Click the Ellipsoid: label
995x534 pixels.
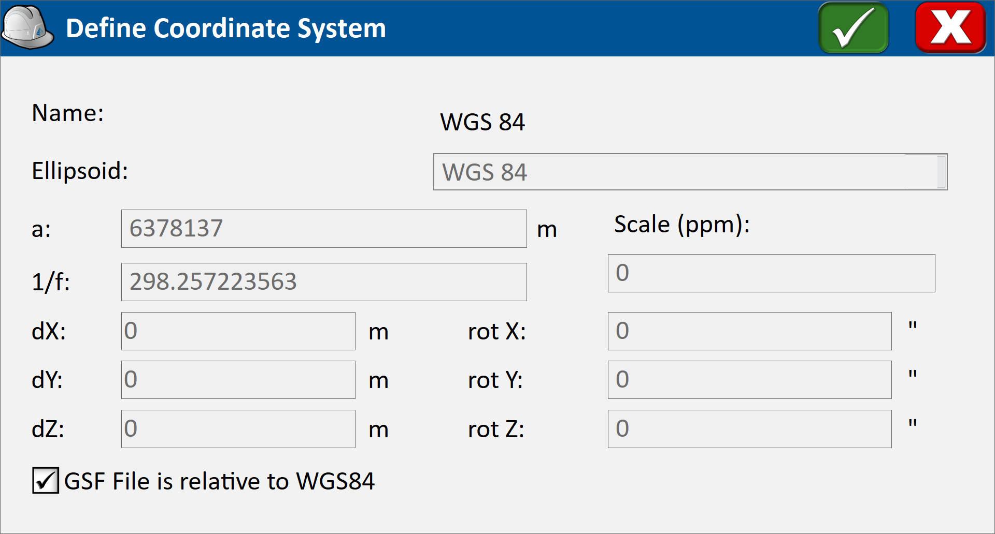[x=80, y=171]
